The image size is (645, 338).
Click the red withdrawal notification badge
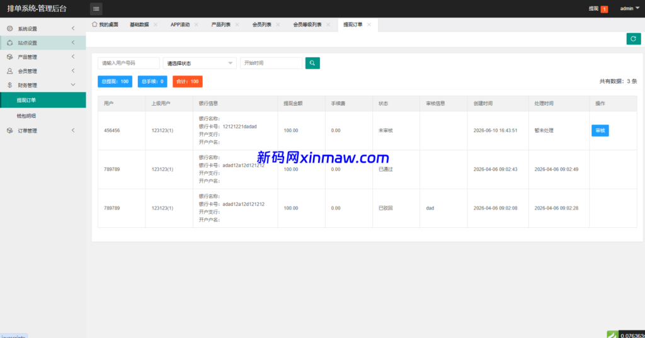[604, 9]
